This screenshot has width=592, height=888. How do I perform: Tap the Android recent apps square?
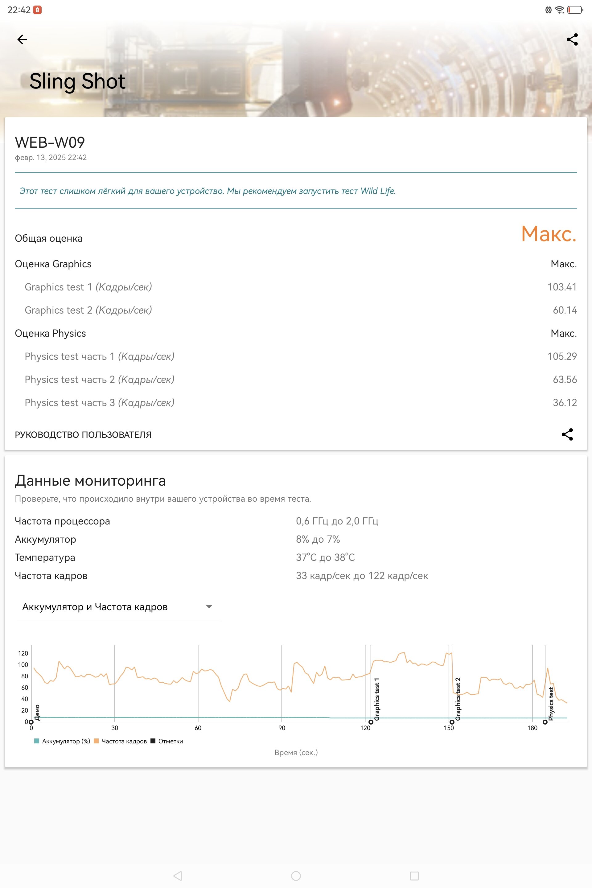(x=414, y=876)
